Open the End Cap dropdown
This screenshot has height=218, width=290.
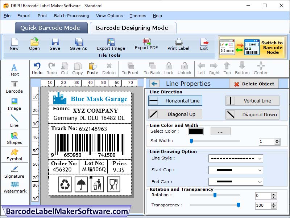[x=236, y=182]
